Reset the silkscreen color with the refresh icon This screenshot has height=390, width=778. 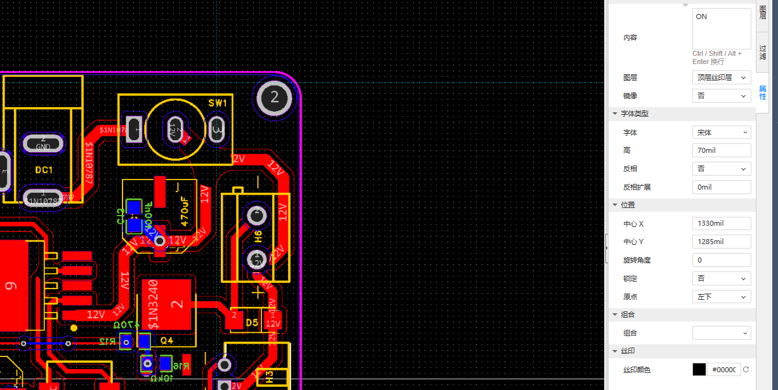pyautogui.click(x=746, y=370)
